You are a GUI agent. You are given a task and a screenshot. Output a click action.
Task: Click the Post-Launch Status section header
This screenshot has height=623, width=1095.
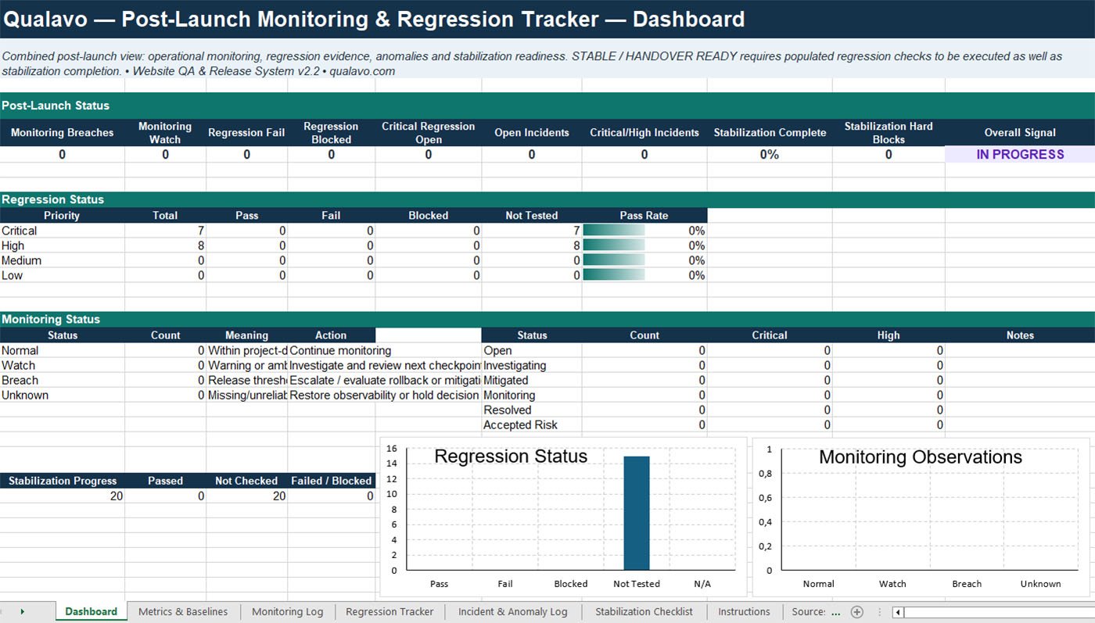click(547, 106)
